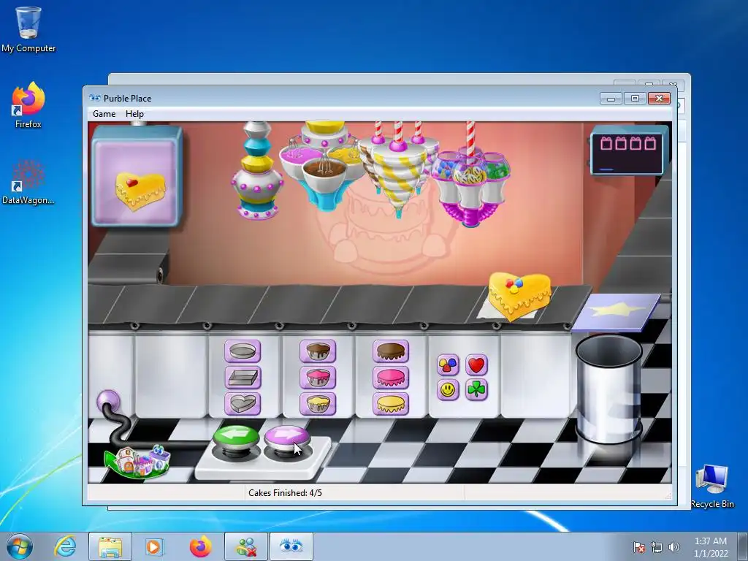The width and height of the screenshot is (748, 561).
Task: Minimize the Purble Place window
Action: click(x=611, y=99)
